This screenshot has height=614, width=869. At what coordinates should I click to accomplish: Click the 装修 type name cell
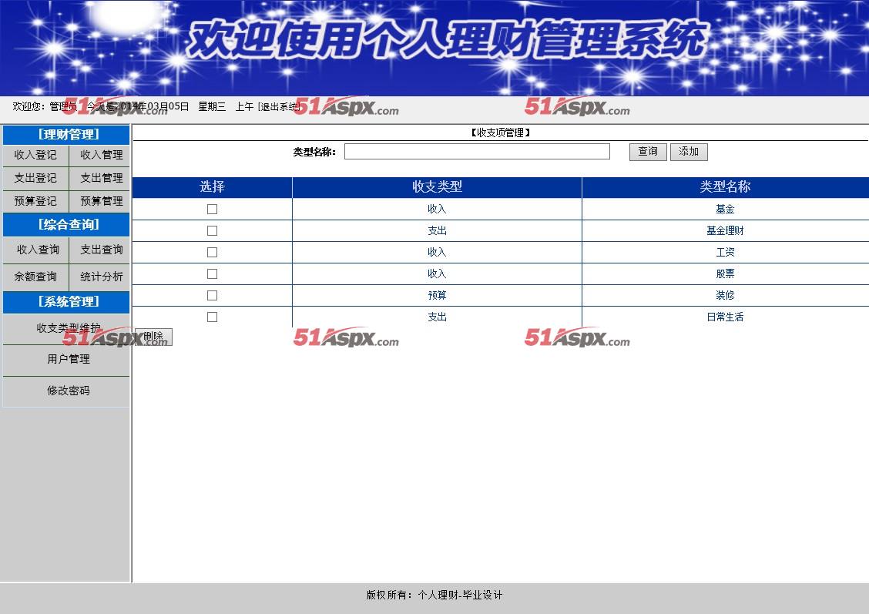coord(725,295)
